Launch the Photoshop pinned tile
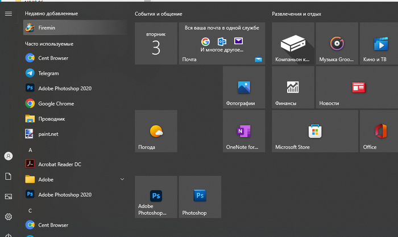Screen dimensions: 398x237 200,197
